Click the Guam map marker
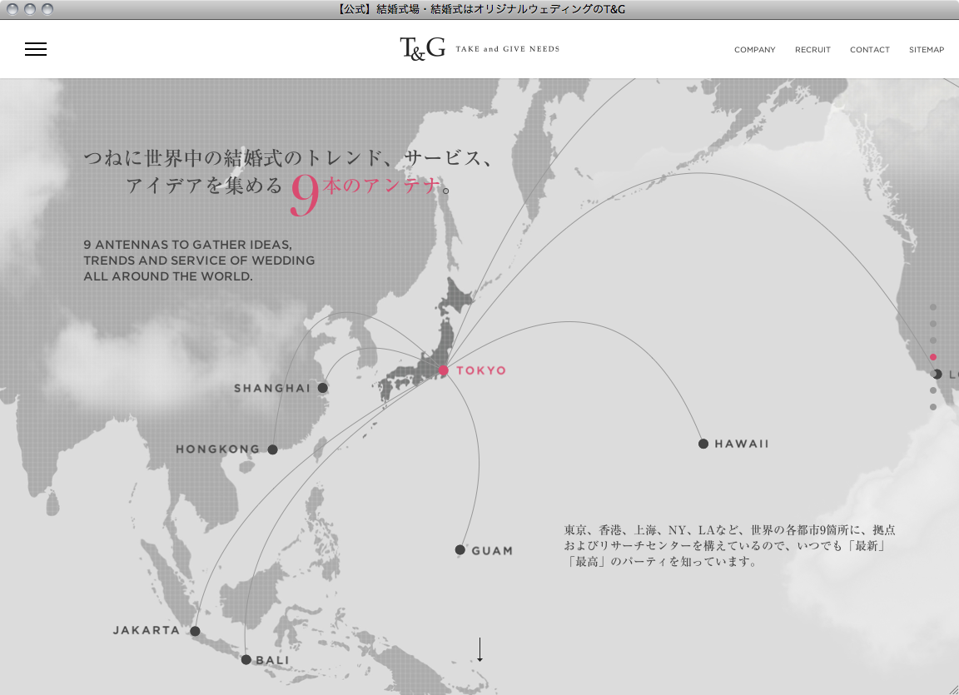The width and height of the screenshot is (959, 695). click(x=460, y=550)
